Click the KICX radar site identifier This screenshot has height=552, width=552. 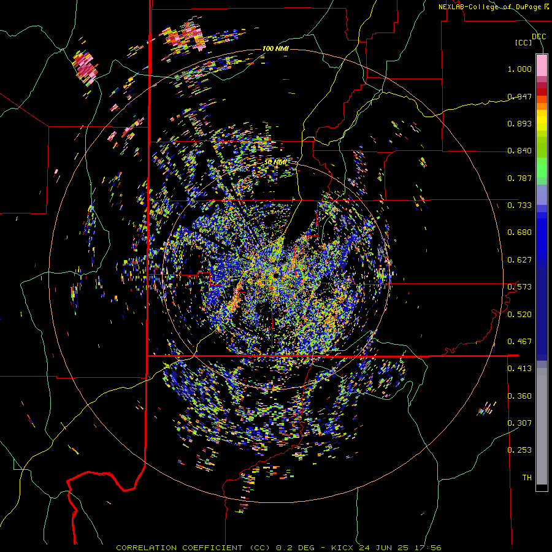coord(342,548)
